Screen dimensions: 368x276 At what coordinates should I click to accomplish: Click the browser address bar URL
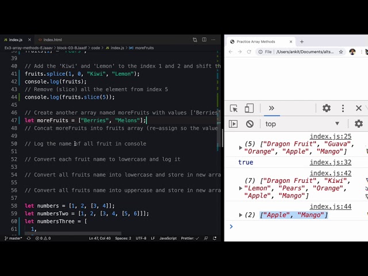(305, 52)
